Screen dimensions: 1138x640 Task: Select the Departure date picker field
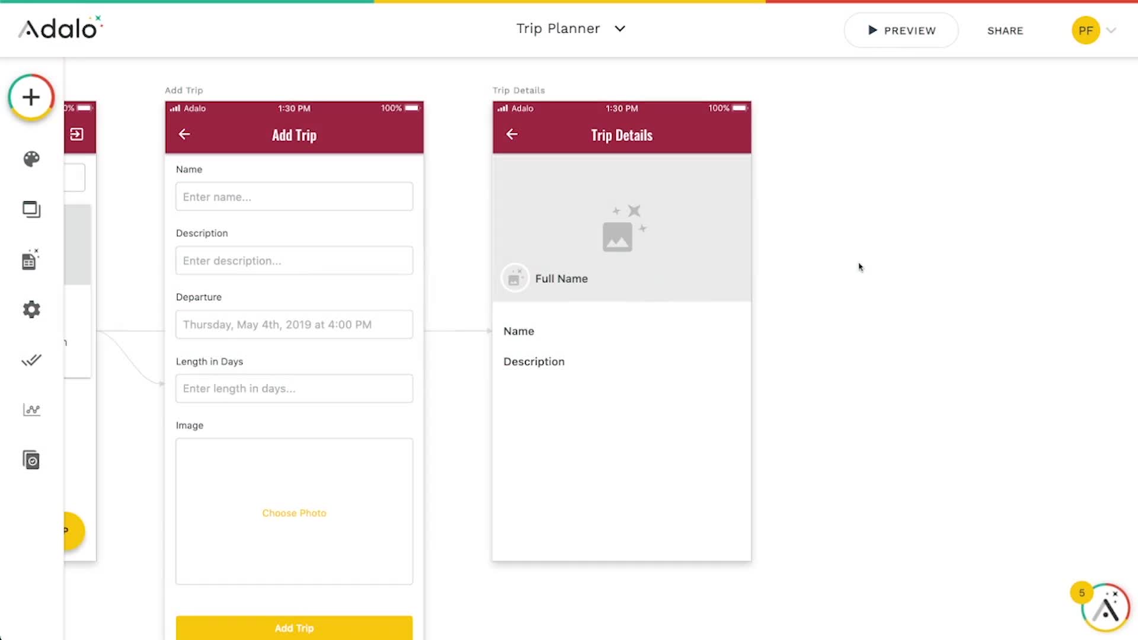tap(294, 325)
